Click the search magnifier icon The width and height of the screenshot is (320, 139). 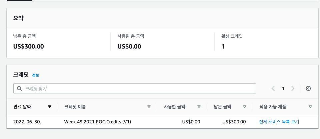[x=19, y=88]
